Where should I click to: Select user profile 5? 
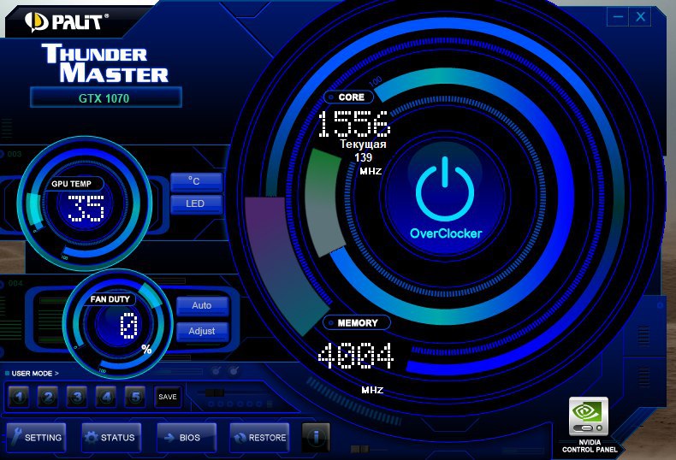tap(135, 397)
